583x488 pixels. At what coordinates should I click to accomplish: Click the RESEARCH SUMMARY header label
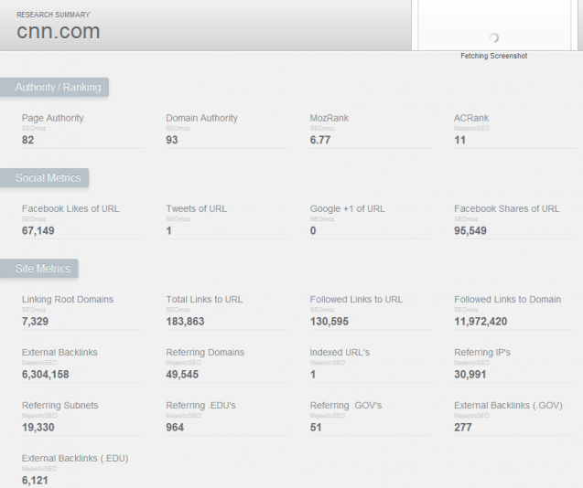point(53,15)
